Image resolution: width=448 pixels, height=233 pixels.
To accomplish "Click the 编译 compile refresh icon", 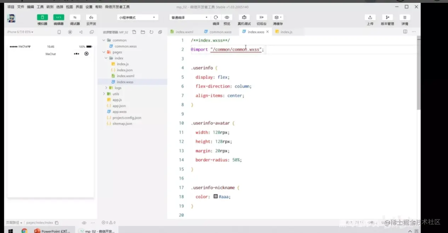I will tap(216, 17).
